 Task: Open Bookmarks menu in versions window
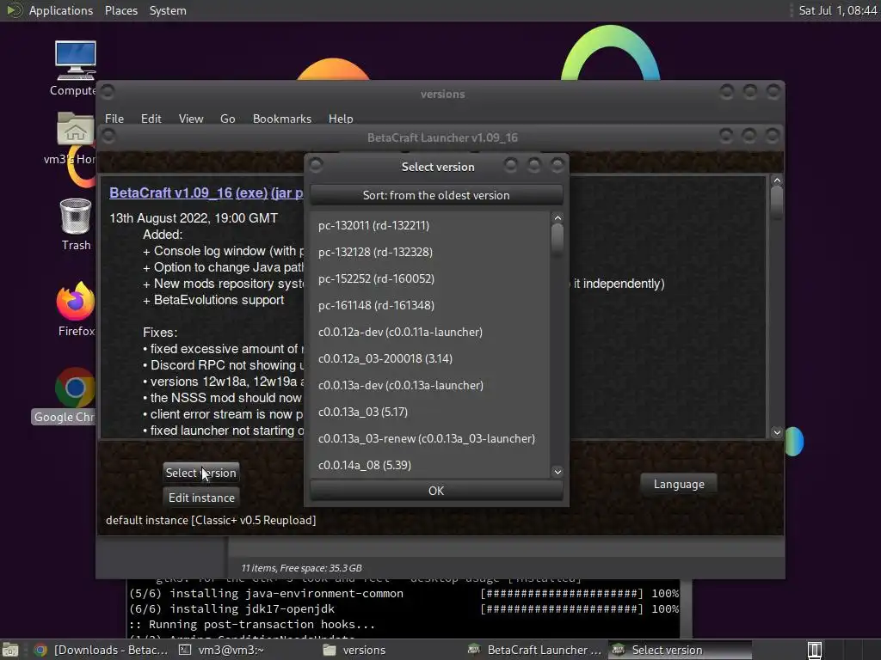[281, 119]
